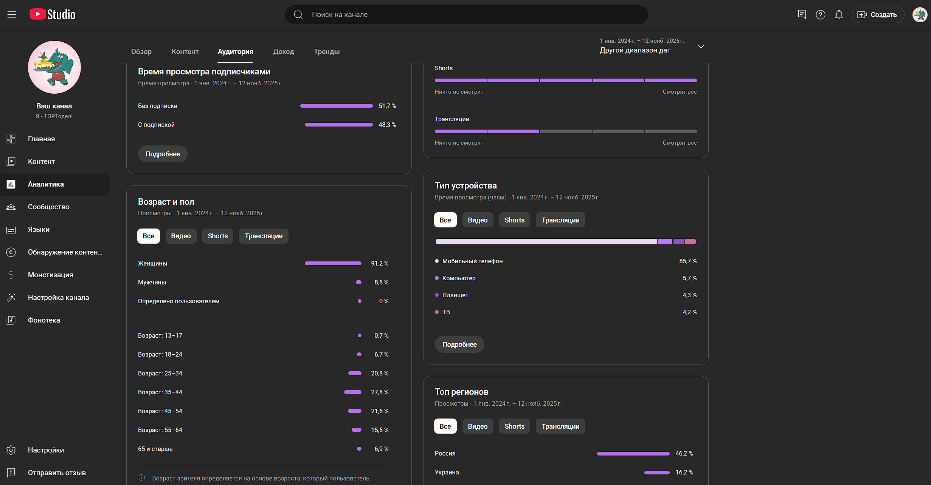The height and width of the screenshot is (485, 931).
Task: Open the hamburger navigation menu
Action: 12,15
